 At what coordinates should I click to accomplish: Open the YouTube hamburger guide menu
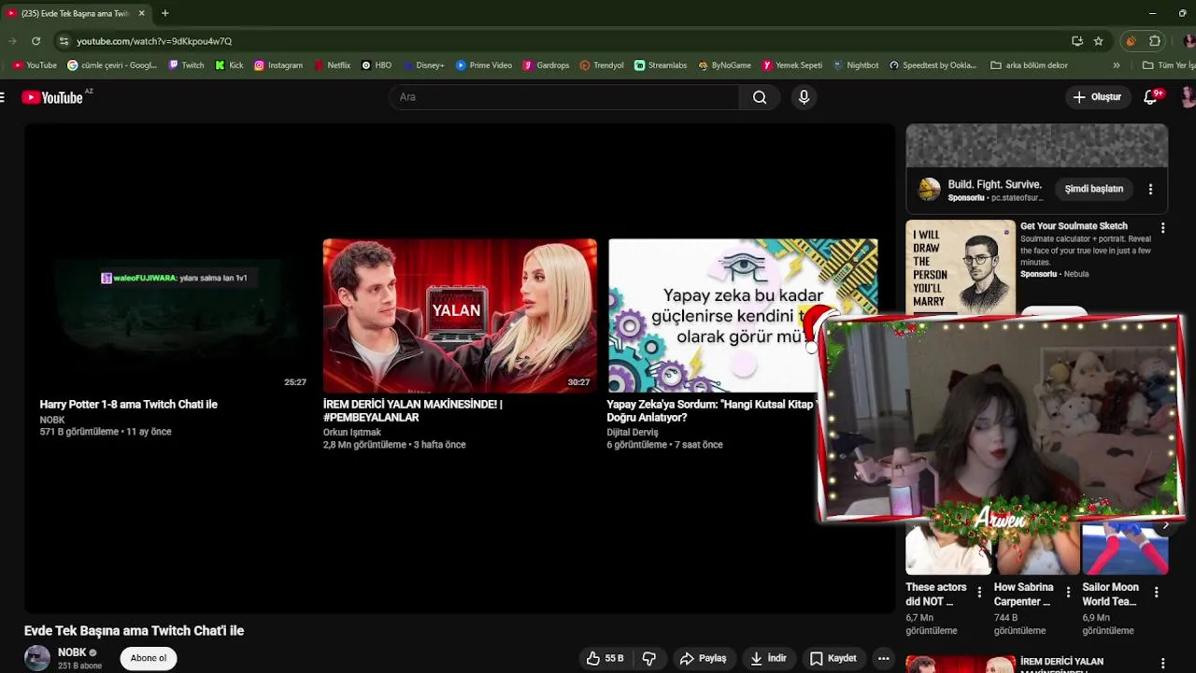(x=3, y=97)
